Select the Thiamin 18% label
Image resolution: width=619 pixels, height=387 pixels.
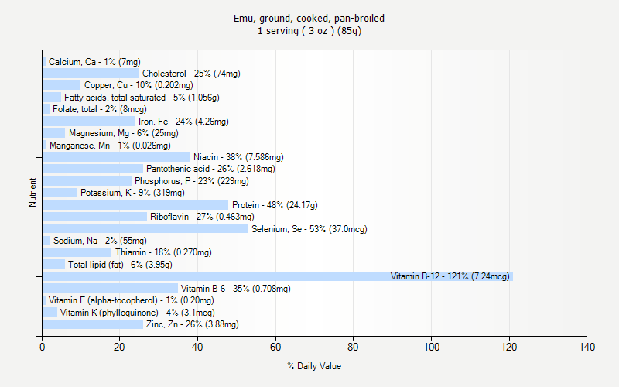(163, 252)
